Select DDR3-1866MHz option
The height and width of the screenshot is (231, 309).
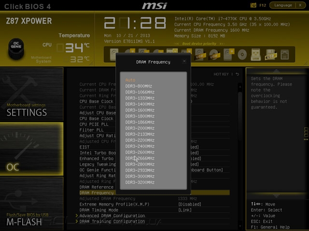(140, 122)
